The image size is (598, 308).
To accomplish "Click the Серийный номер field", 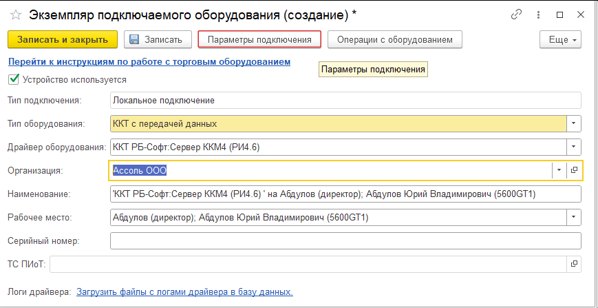I will [345, 240].
